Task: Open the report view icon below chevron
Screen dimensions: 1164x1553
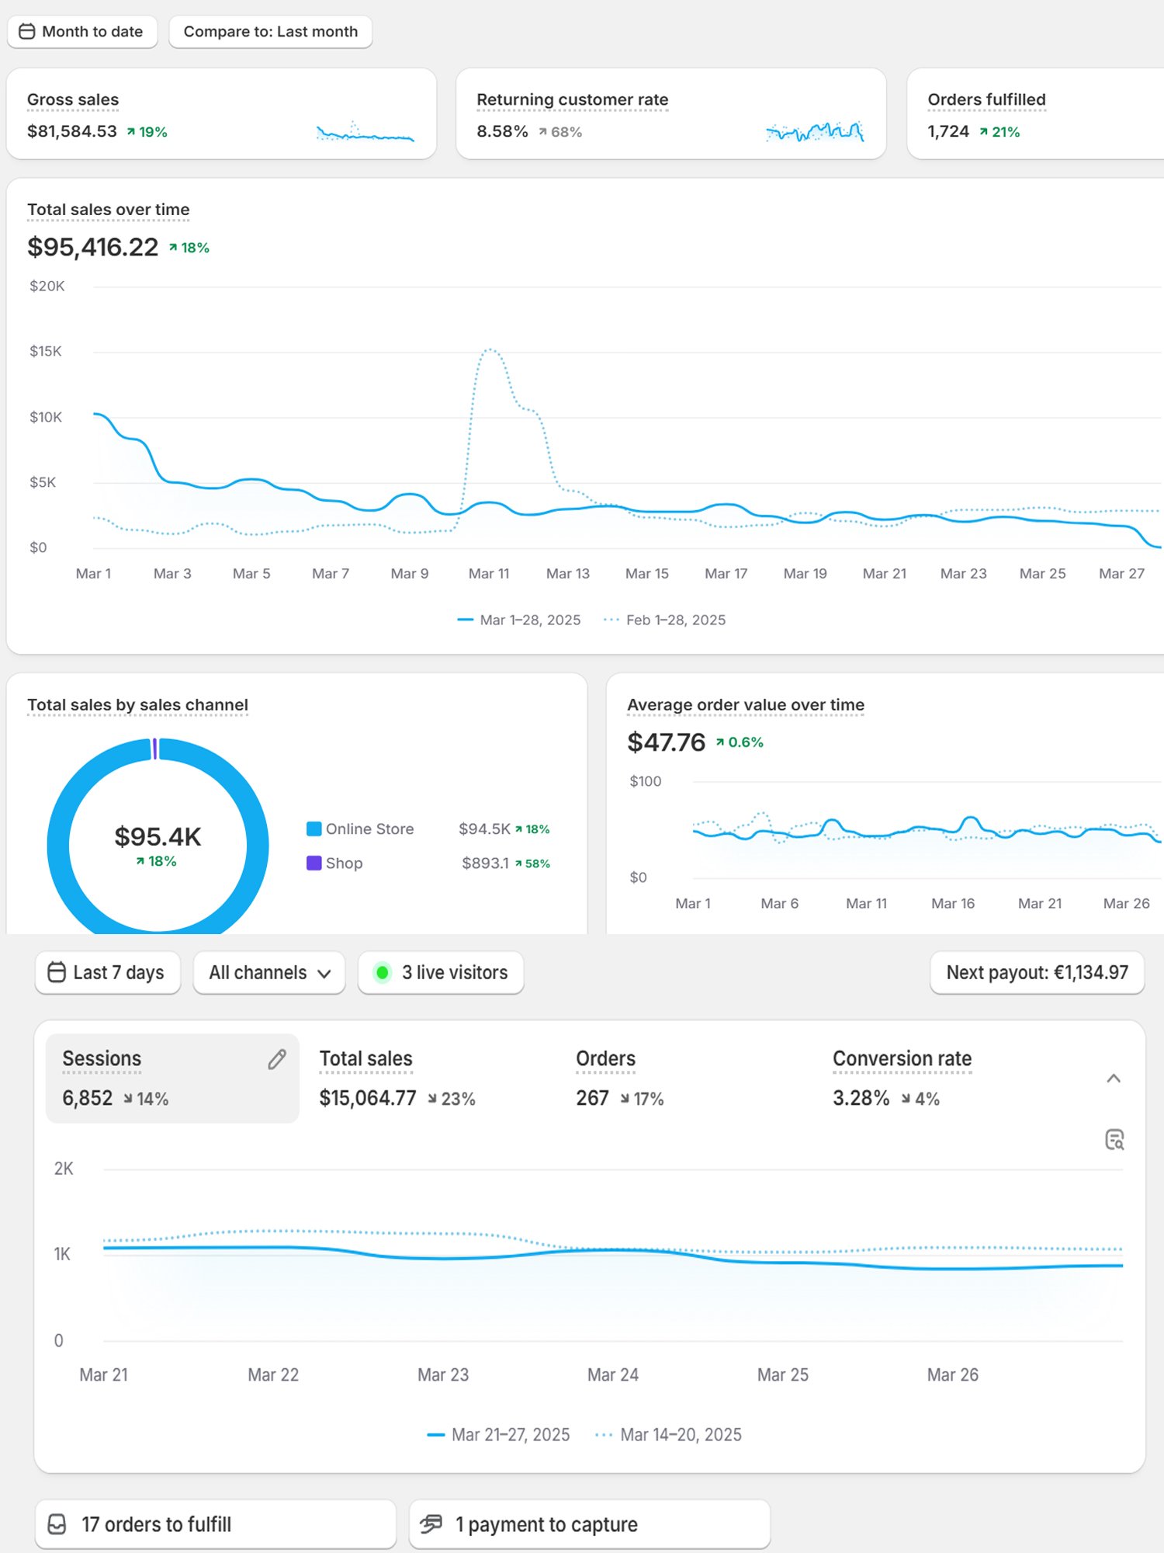Action: (x=1114, y=1140)
